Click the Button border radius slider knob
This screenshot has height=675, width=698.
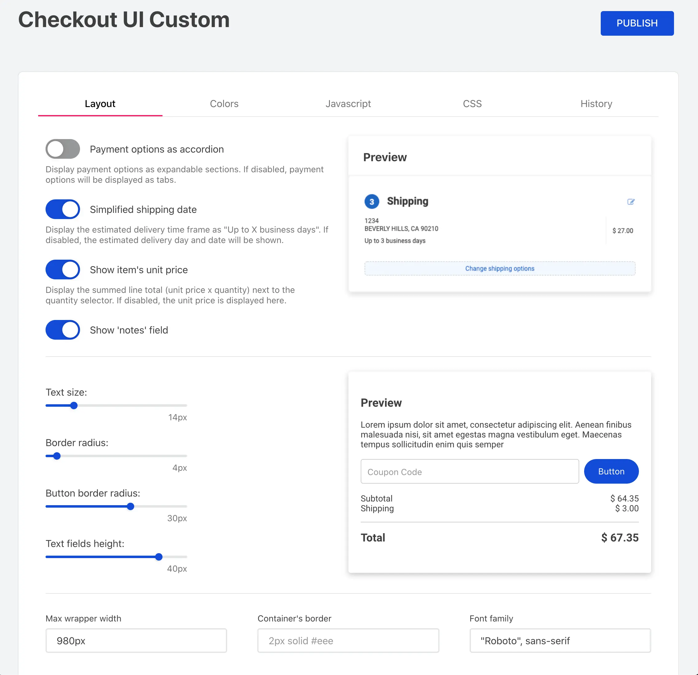pyautogui.click(x=131, y=507)
